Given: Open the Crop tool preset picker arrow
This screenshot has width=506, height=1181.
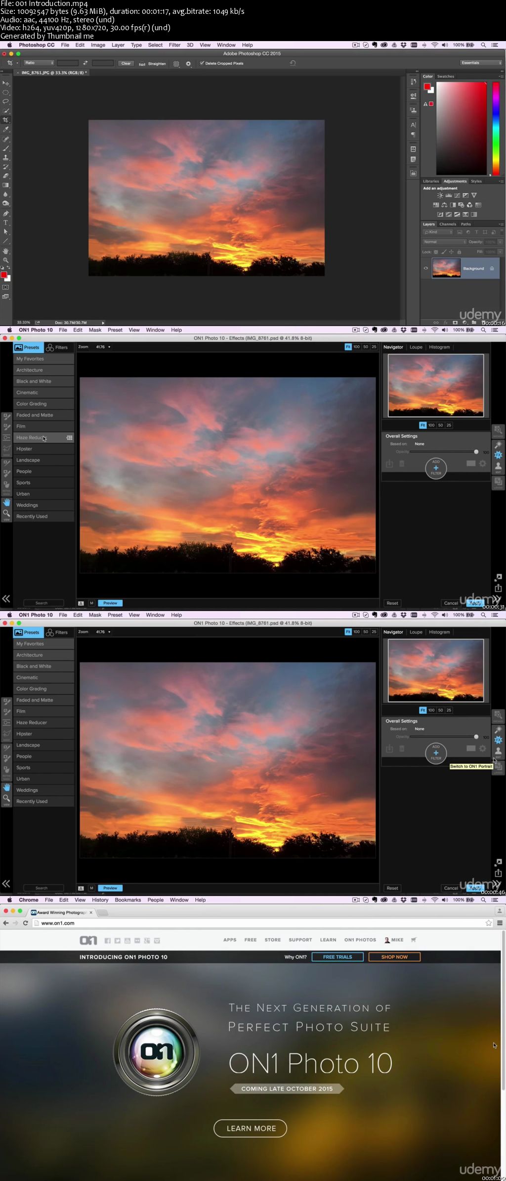Looking at the screenshot, I should tap(17, 63).
